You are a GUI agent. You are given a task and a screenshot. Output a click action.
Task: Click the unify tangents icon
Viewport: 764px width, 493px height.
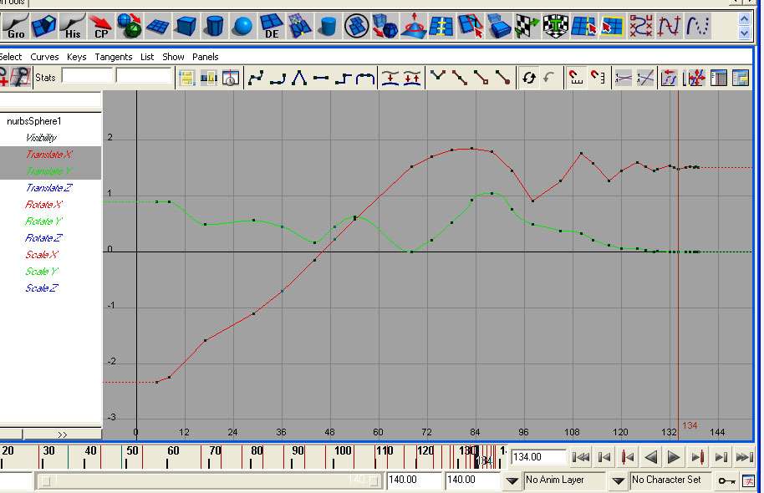[460, 78]
